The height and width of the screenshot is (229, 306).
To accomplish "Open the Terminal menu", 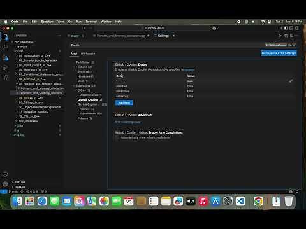I will pyautogui.click(x=91, y=22).
